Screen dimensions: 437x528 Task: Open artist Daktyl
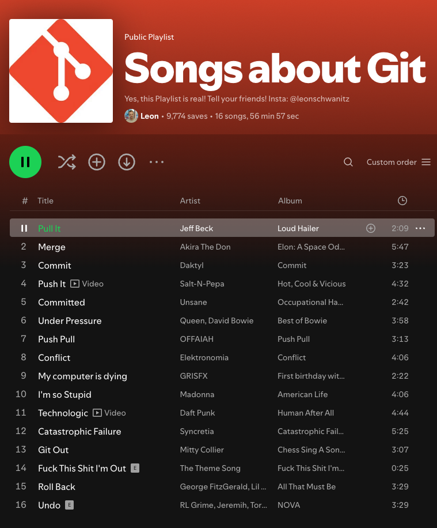coord(192,265)
